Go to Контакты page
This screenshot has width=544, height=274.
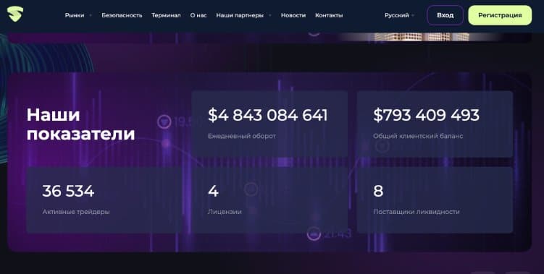tap(329, 15)
